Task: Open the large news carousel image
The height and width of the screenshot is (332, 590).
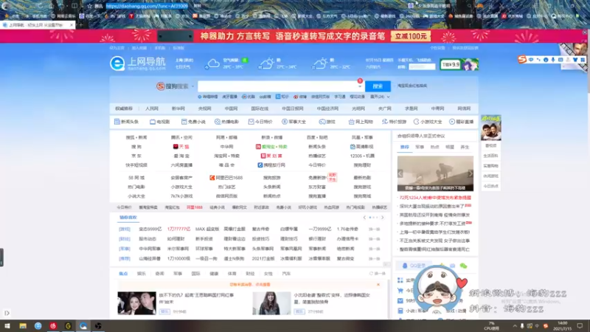Action: tap(435, 173)
